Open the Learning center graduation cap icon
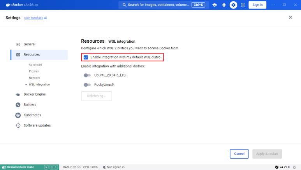301x170 pixels. [x=215, y=5]
